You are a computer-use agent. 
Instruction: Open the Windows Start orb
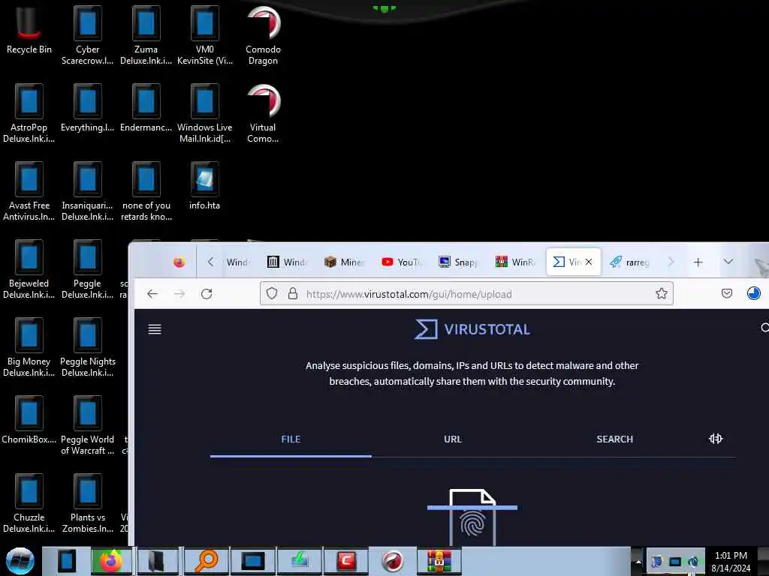coord(20,561)
